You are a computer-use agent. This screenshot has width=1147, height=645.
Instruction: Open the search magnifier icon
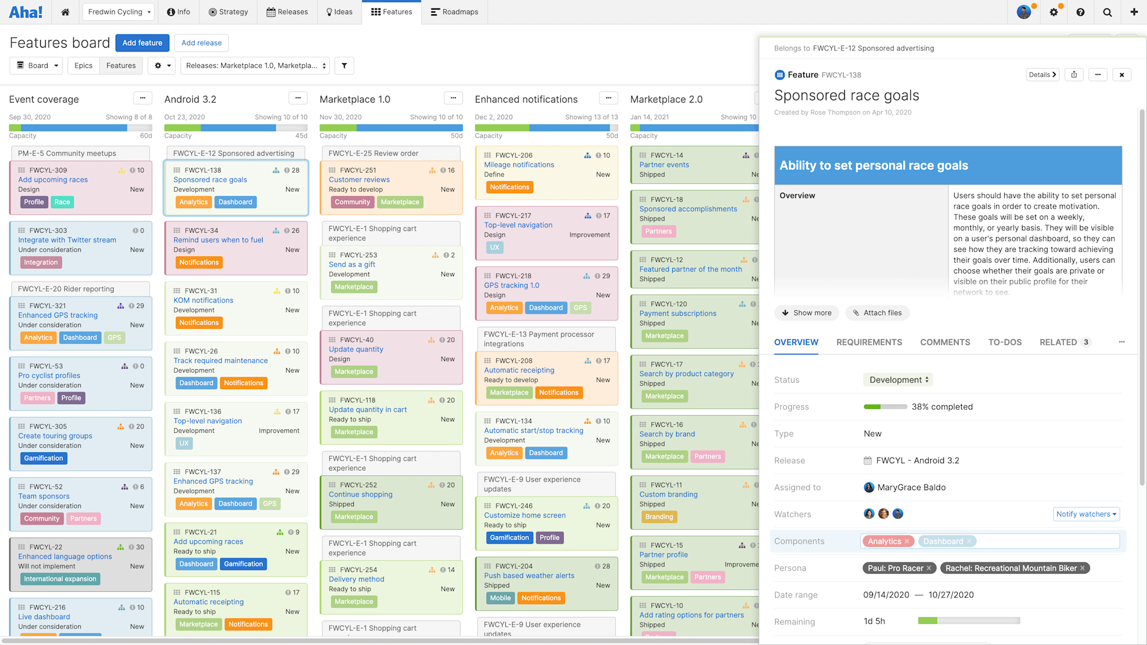click(1107, 12)
